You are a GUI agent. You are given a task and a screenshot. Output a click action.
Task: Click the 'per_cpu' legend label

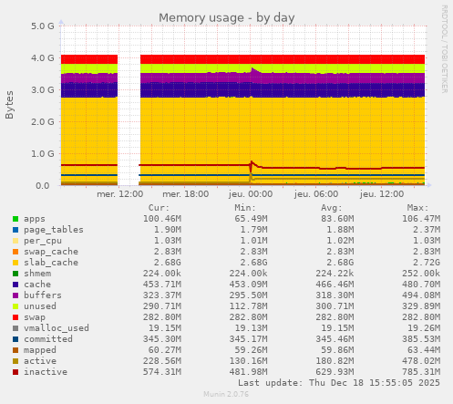click(43, 241)
